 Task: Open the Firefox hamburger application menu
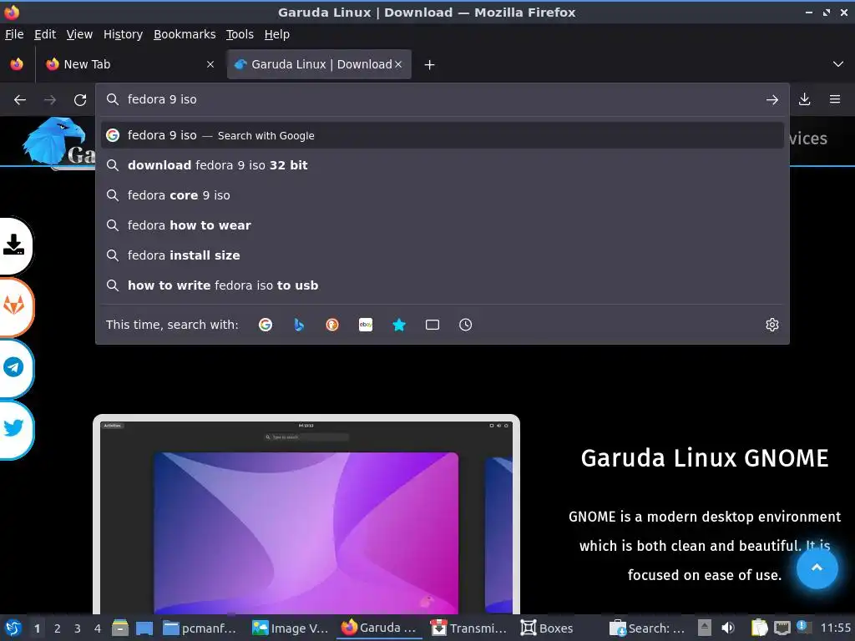pos(835,99)
